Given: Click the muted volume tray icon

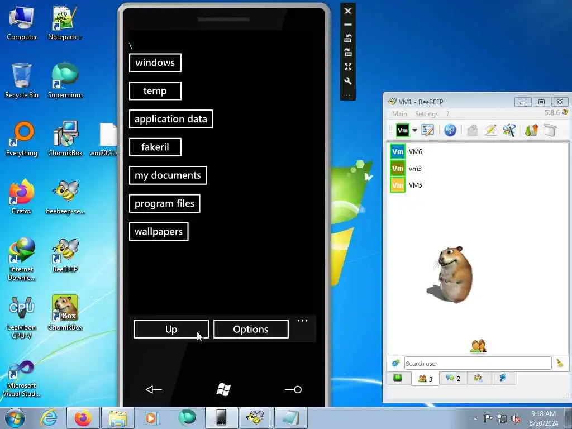Looking at the screenshot, I should (x=516, y=418).
